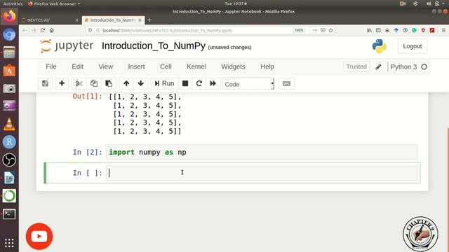This screenshot has width=449, height=252.
Task: Click the Jupyter logo
Action: point(67,45)
